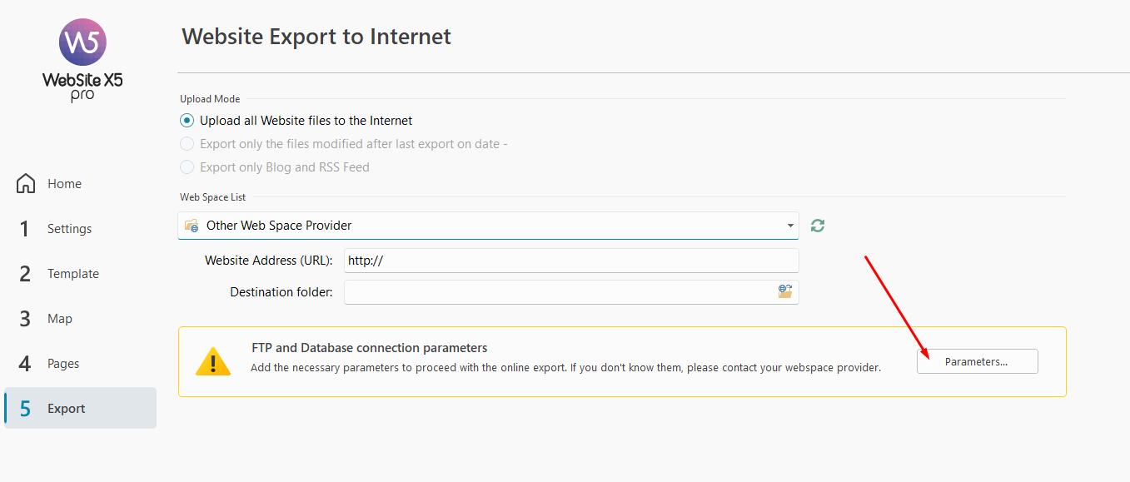The height and width of the screenshot is (482, 1130).
Task: Click the step 1 Settings number
Action: tap(25, 229)
